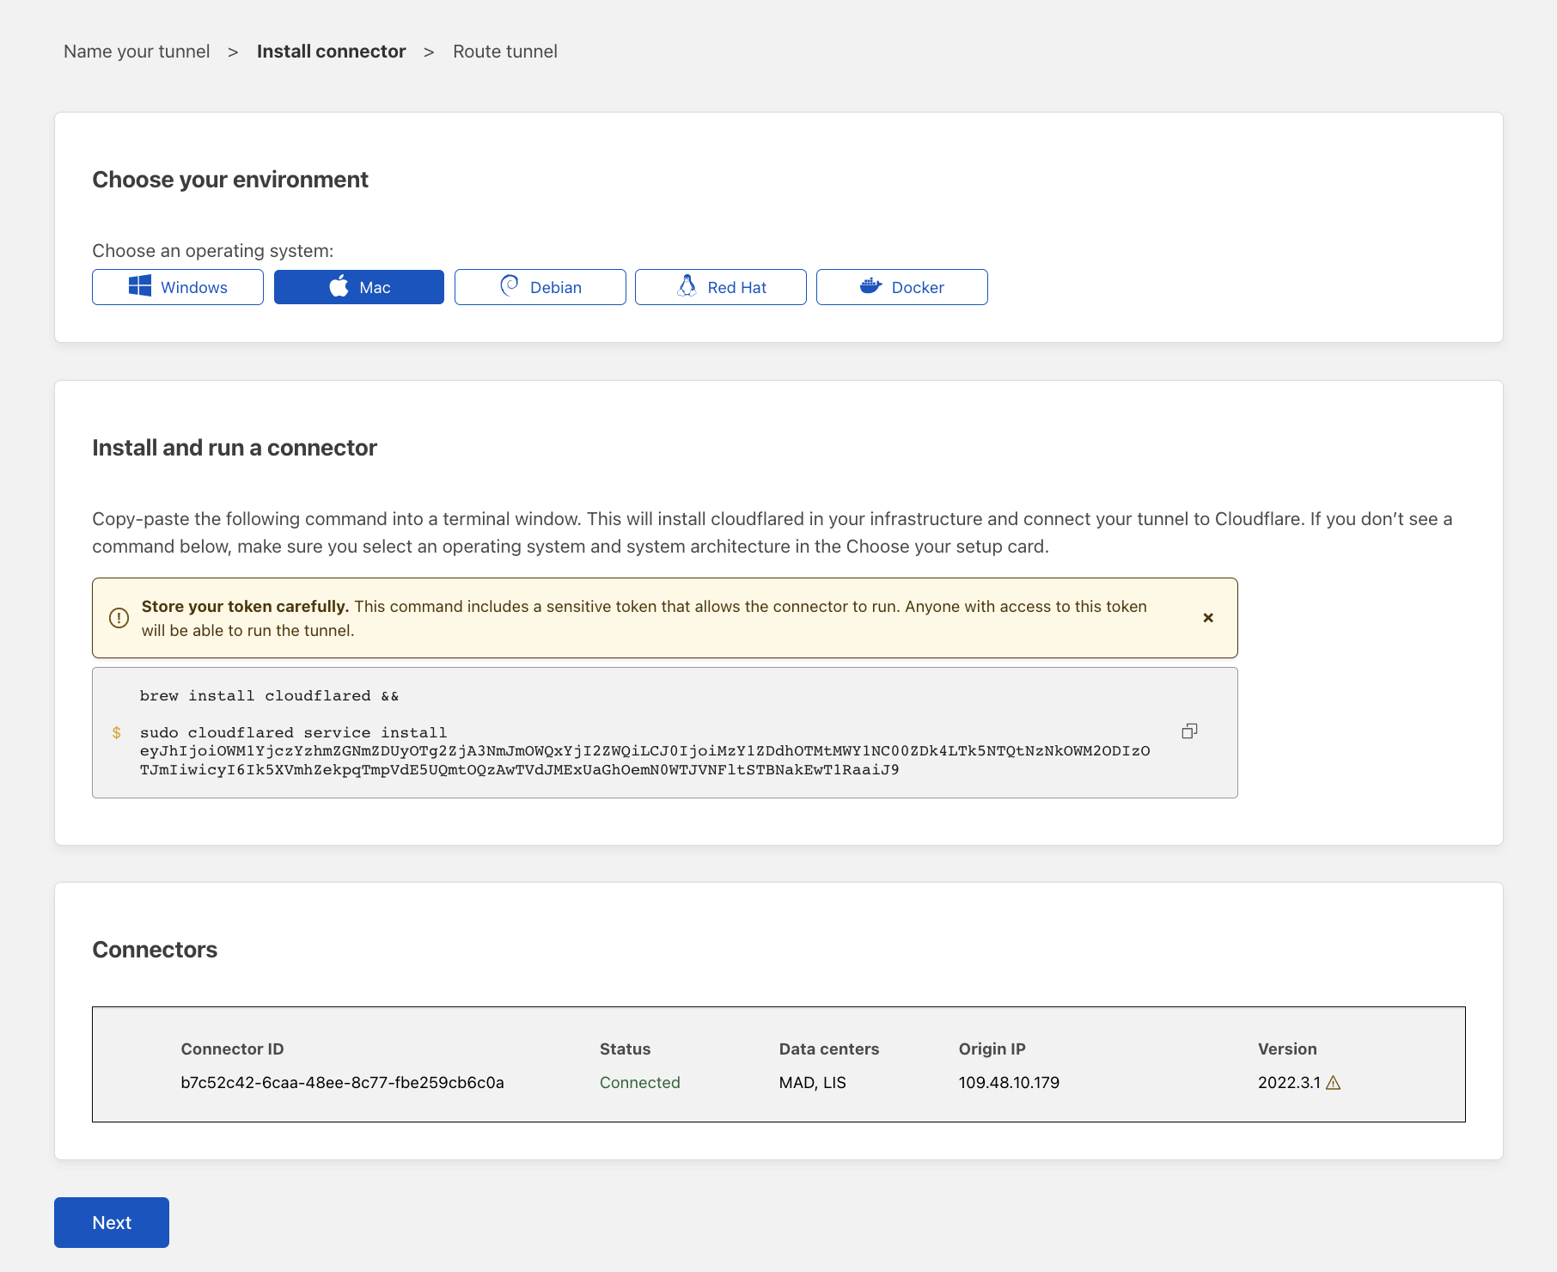Select the connector ID b7c52c42 row

[x=343, y=1083]
